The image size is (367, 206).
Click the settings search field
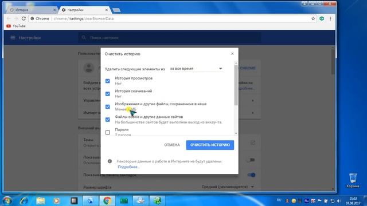[170, 38]
